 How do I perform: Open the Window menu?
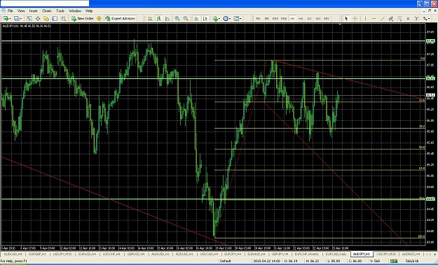(x=75, y=11)
